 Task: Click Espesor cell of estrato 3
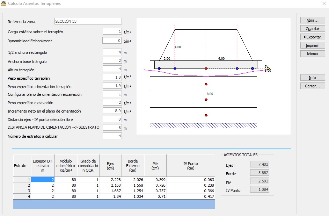click(43, 191)
